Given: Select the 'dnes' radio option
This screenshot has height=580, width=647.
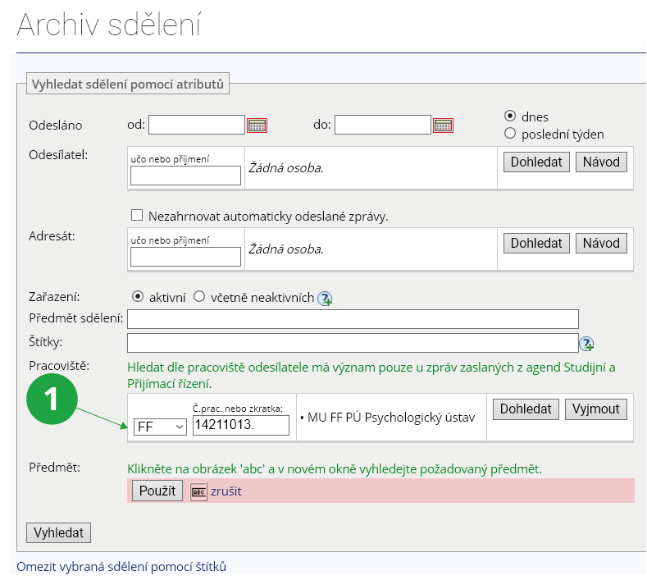Looking at the screenshot, I should click(510, 116).
